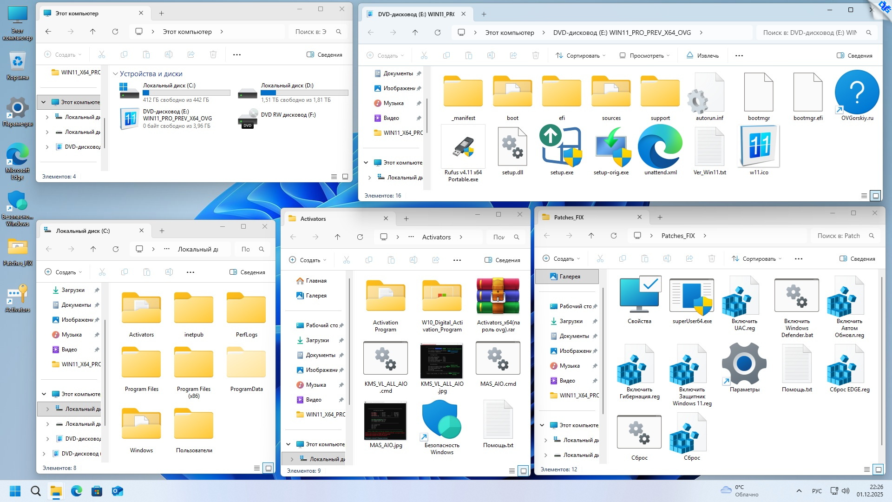This screenshot has height=502, width=892.
Task: Switch to details list view in DVD window
Action: (x=864, y=196)
